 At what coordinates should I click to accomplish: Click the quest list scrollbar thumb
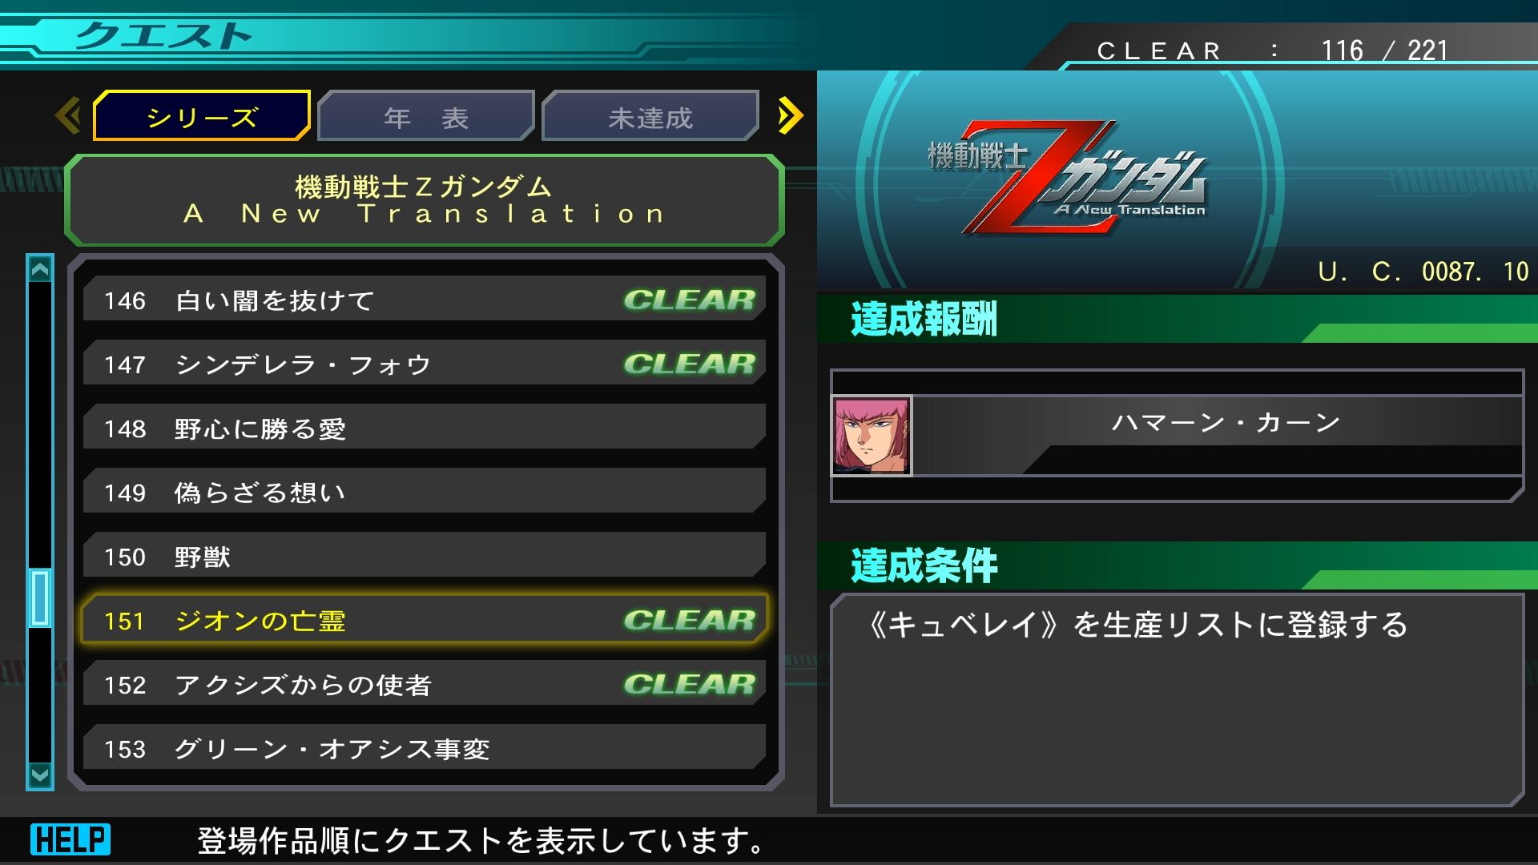(40, 597)
